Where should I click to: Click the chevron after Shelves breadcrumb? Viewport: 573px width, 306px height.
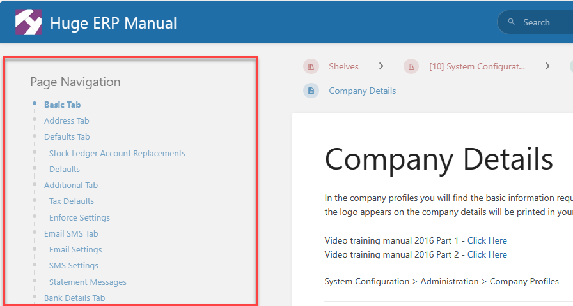point(381,66)
